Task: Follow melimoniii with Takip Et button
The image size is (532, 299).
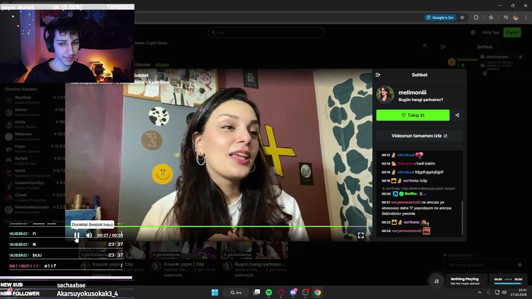Action: pyautogui.click(x=413, y=115)
